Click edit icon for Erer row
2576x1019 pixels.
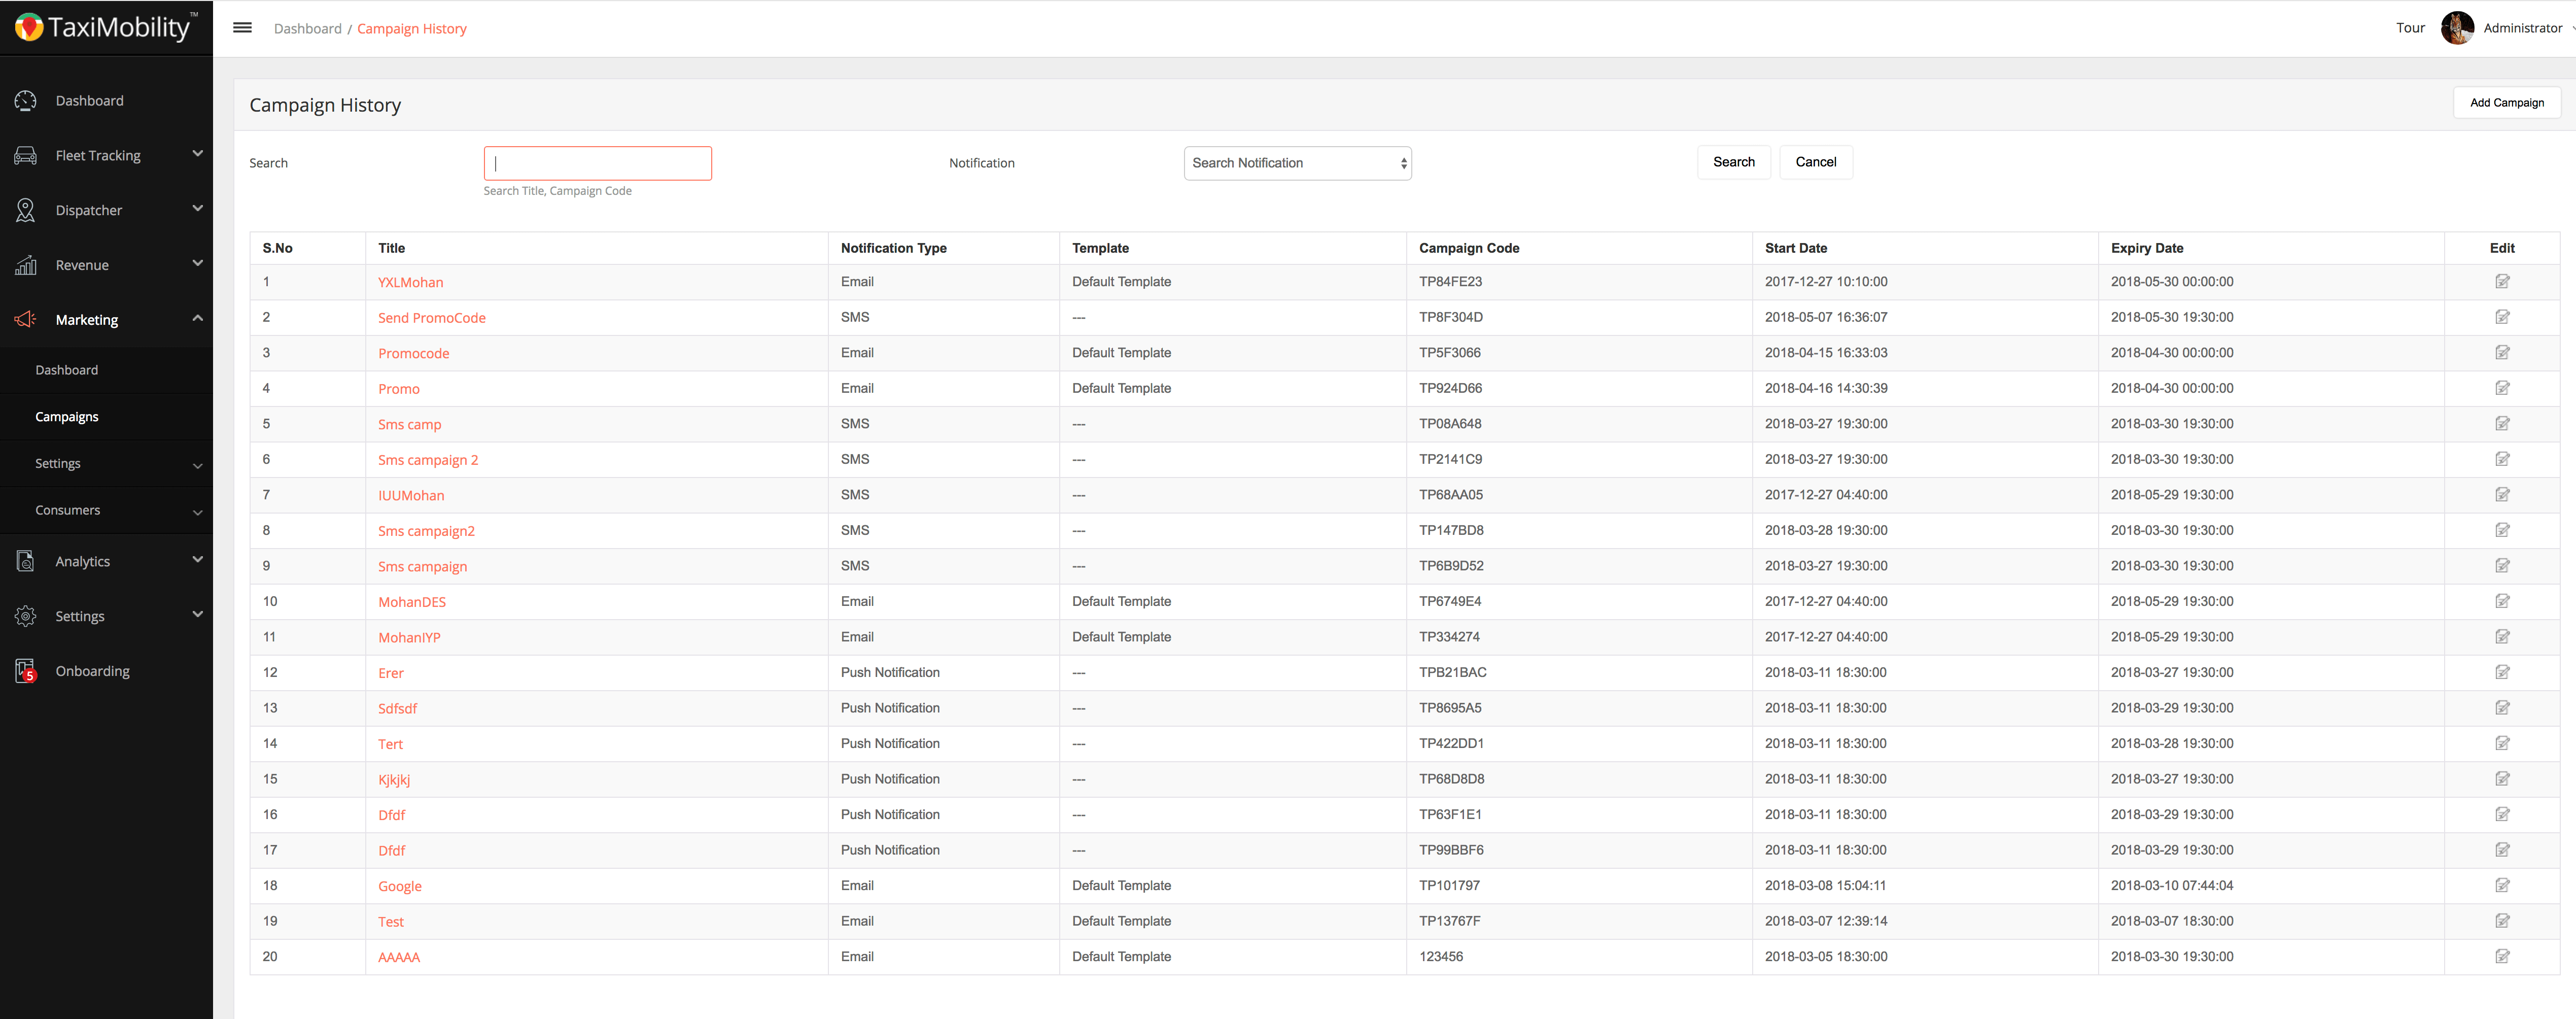point(2502,672)
